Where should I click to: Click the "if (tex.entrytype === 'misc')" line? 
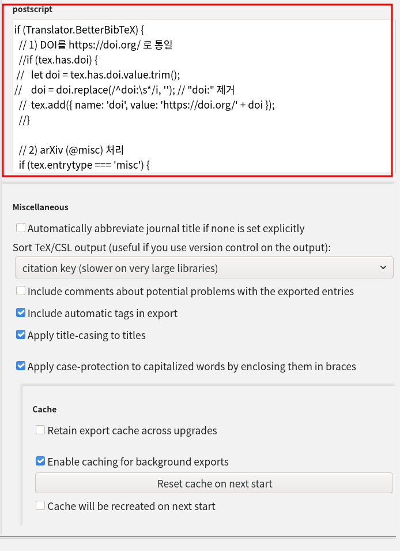pos(84,165)
